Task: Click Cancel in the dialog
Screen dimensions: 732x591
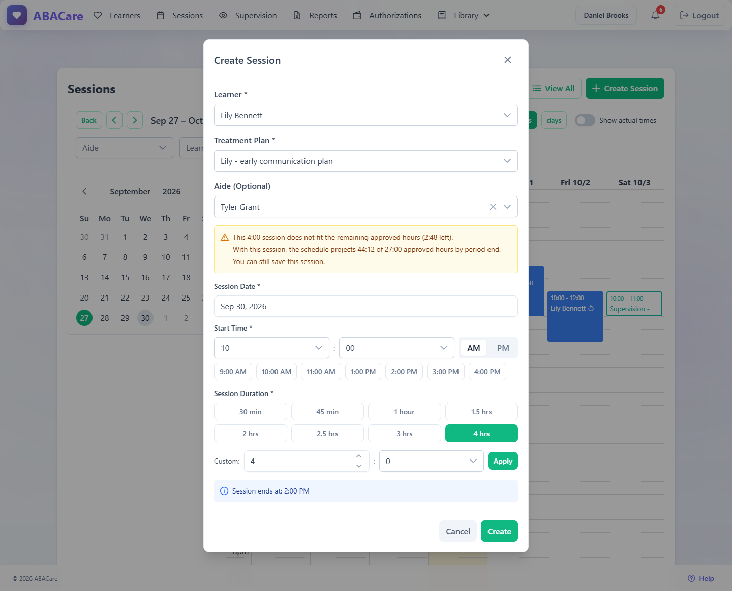Action: tap(458, 531)
